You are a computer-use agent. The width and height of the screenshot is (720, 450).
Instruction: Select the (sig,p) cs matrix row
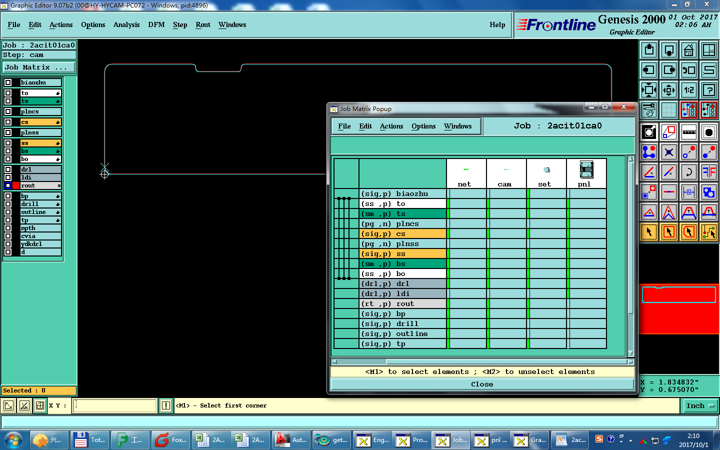403,233
